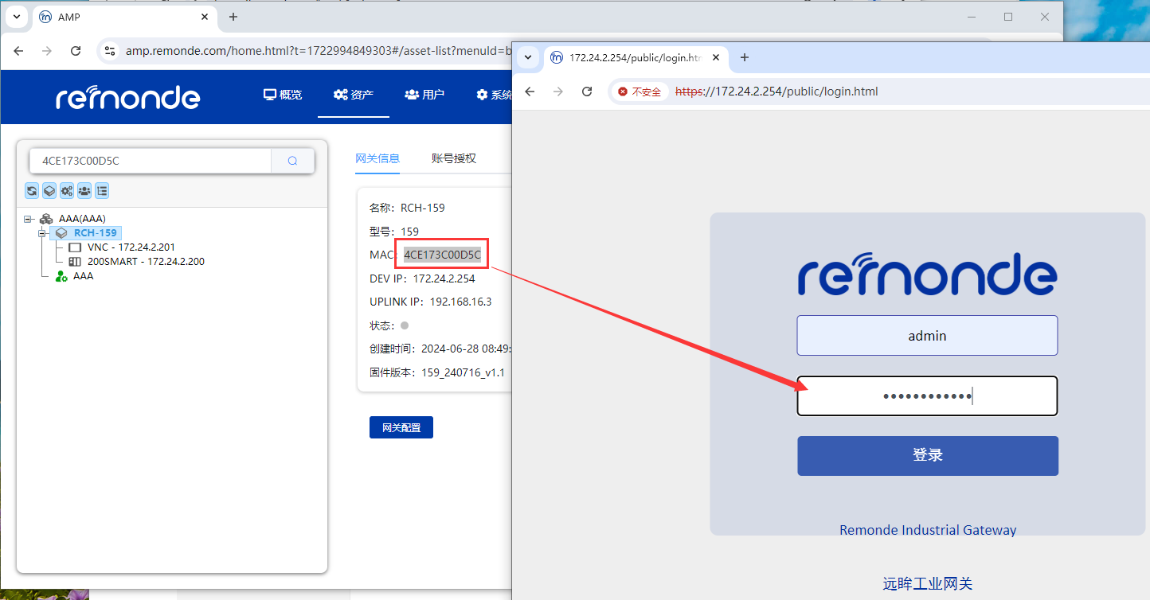Click the refresh icon above the asset tree
1150x600 pixels.
coord(32,190)
